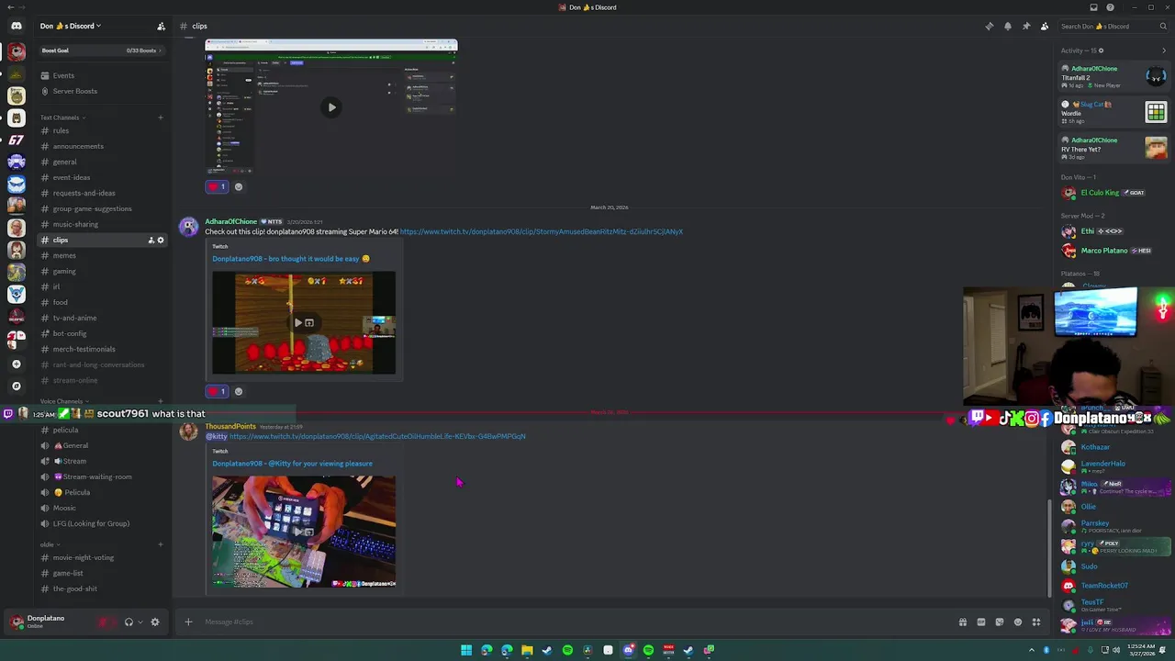Open the GIF picker in message bar

coord(981,622)
